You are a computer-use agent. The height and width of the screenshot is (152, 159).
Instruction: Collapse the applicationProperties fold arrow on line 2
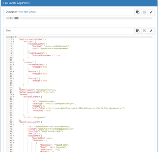pyautogui.click(x=14, y=39)
